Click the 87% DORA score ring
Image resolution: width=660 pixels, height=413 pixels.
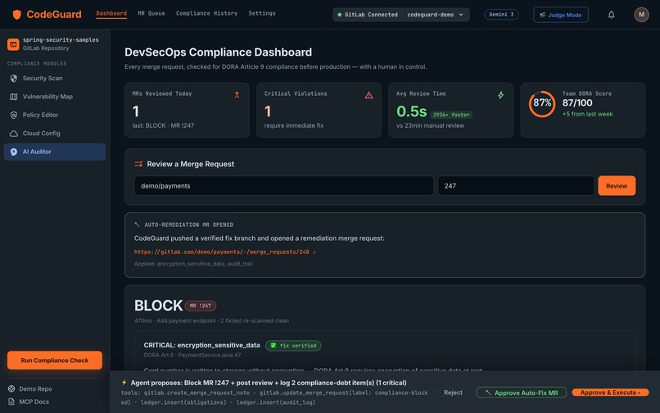point(542,104)
